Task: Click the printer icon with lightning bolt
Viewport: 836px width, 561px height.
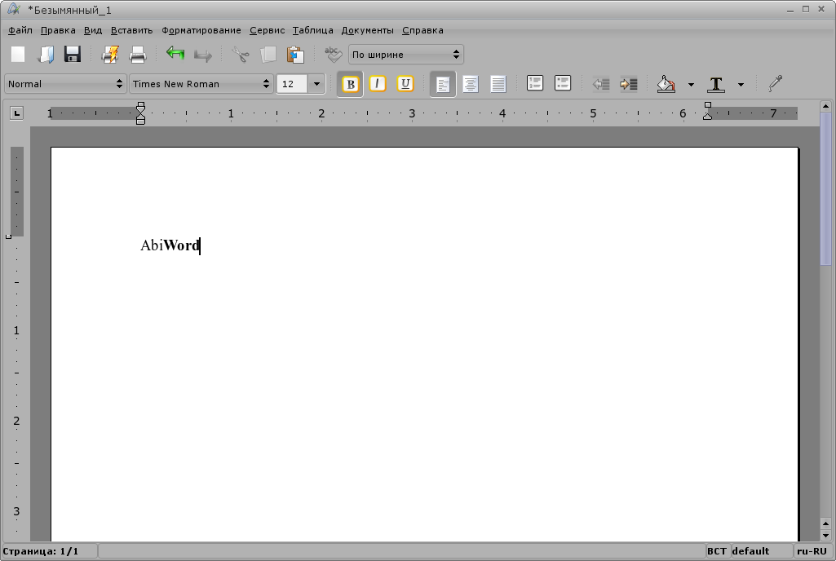Action: pos(110,55)
